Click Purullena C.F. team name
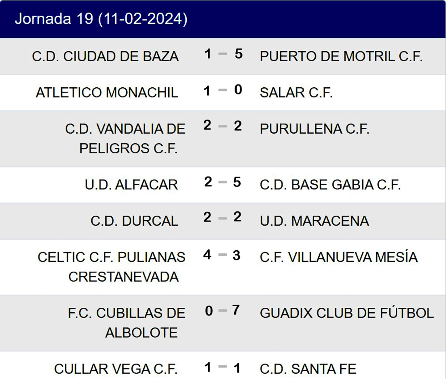Image resolution: width=446 pixels, height=379 pixels. [x=314, y=129]
